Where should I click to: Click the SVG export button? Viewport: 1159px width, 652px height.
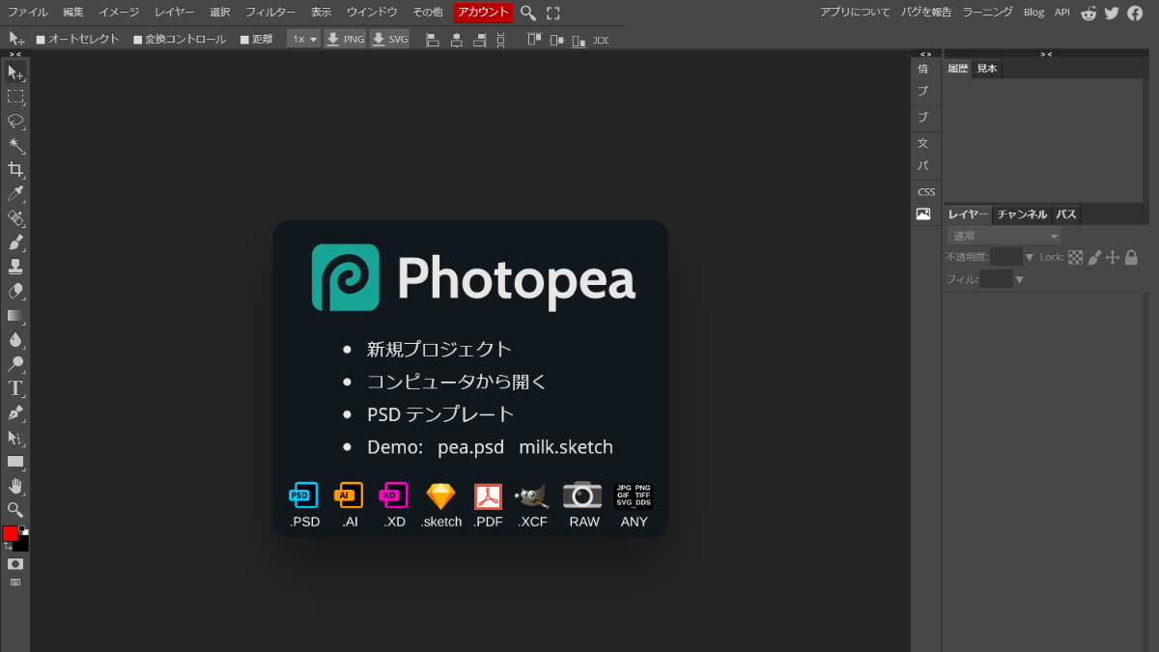390,40
